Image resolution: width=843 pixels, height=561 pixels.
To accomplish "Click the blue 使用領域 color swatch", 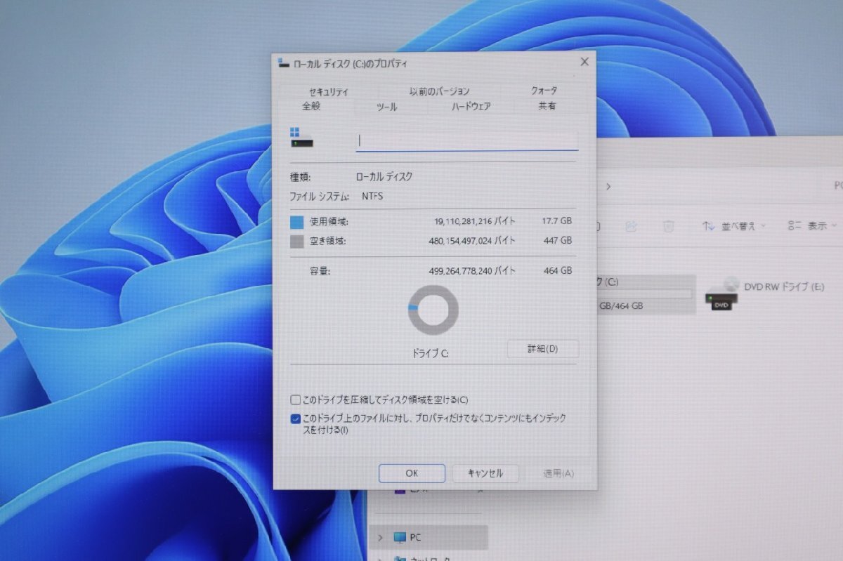I will [x=297, y=222].
